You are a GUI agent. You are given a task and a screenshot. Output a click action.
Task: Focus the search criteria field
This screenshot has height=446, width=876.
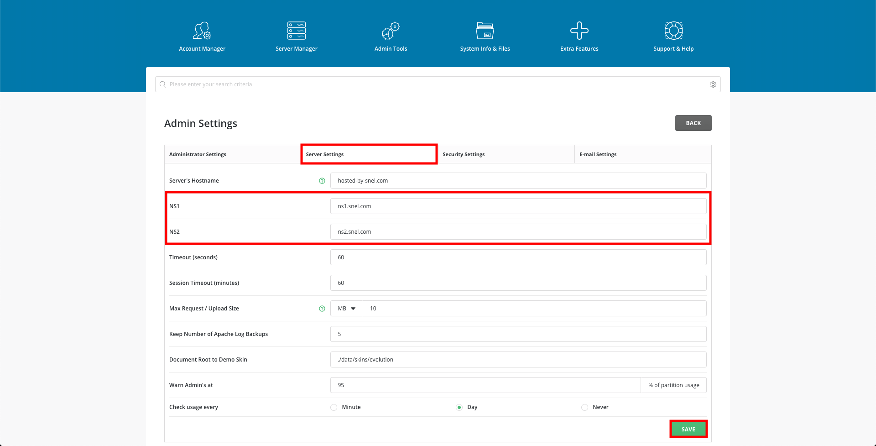pos(438,84)
